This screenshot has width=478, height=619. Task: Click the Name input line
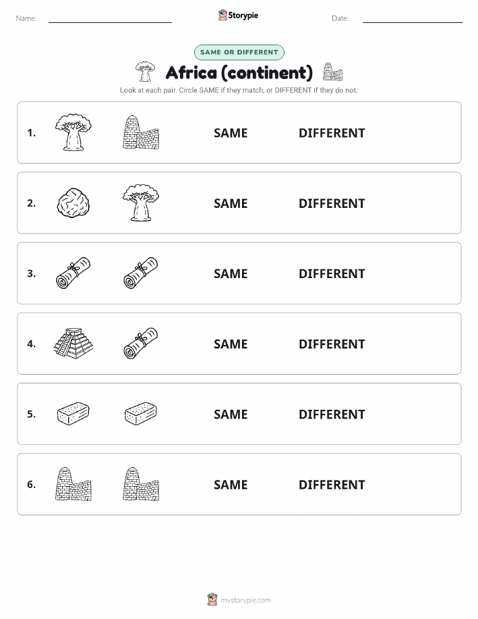(x=110, y=22)
